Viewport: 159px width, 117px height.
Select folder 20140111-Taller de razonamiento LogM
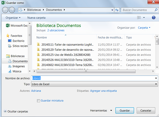tap(65, 44)
